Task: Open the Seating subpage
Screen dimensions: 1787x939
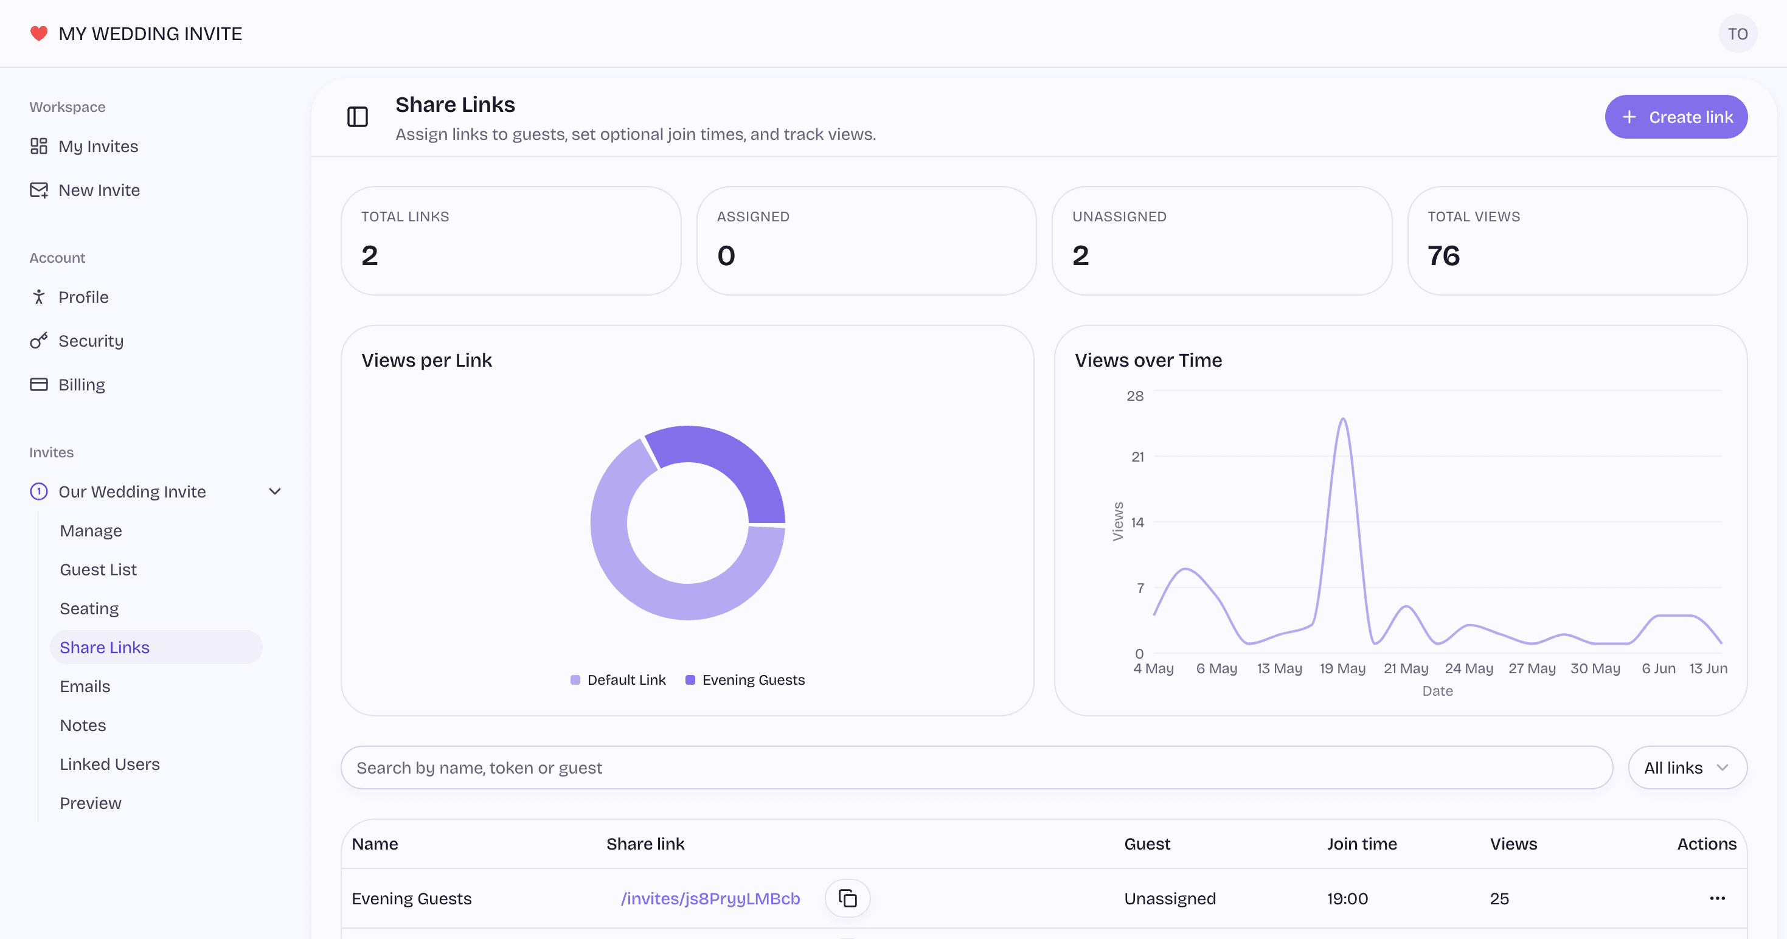Action: 89,608
